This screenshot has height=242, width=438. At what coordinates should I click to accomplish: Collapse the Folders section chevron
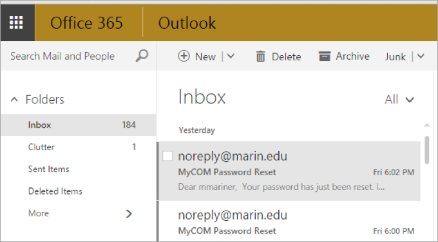14,99
